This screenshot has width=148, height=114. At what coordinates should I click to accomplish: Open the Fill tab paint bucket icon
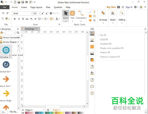point(92,33)
